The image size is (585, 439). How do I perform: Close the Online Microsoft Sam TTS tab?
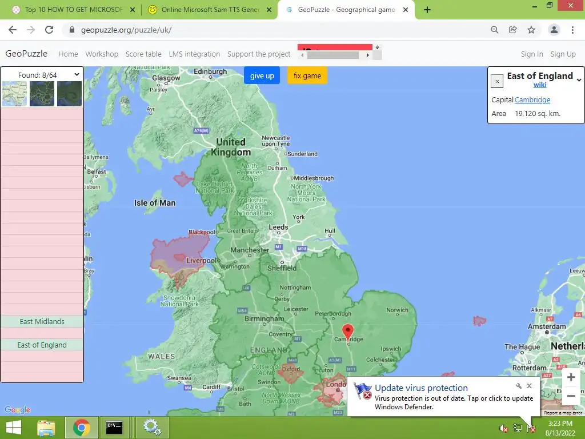[x=269, y=10]
